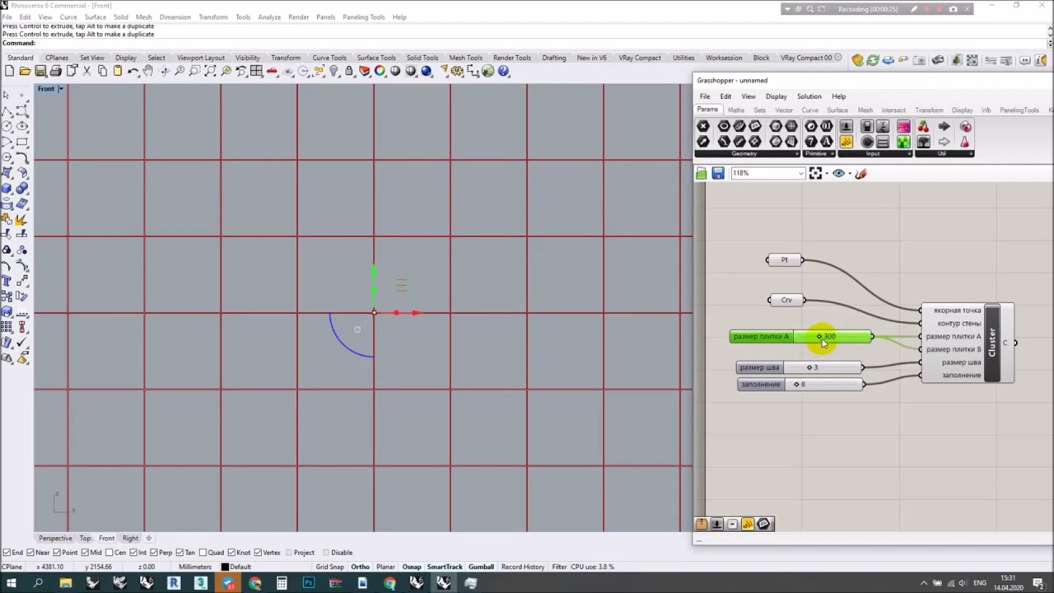Viewport: 1054px width, 593px height.
Task: Click the Cut scissors icon
Action: click(86, 71)
